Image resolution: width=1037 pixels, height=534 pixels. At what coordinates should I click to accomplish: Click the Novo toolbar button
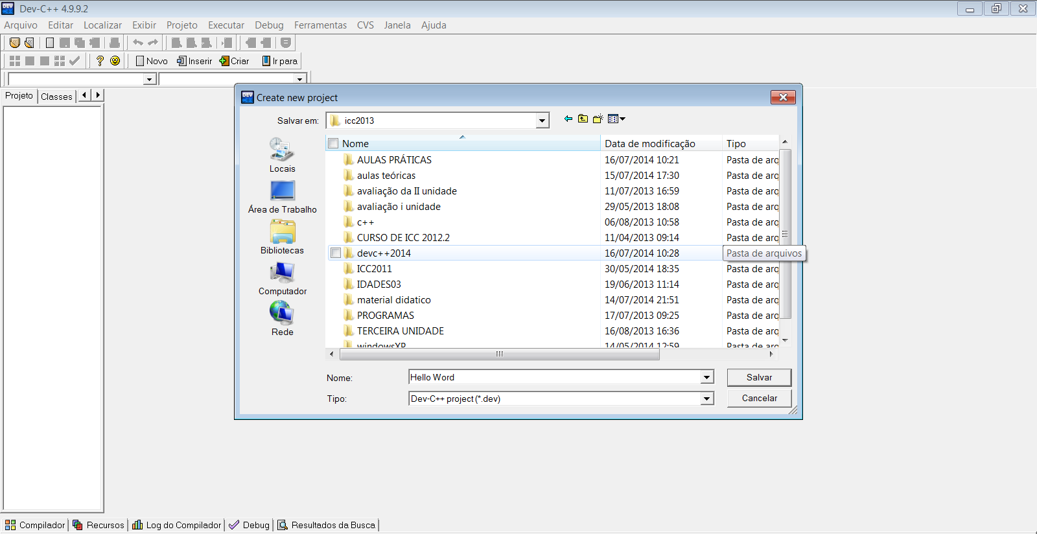click(x=152, y=61)
